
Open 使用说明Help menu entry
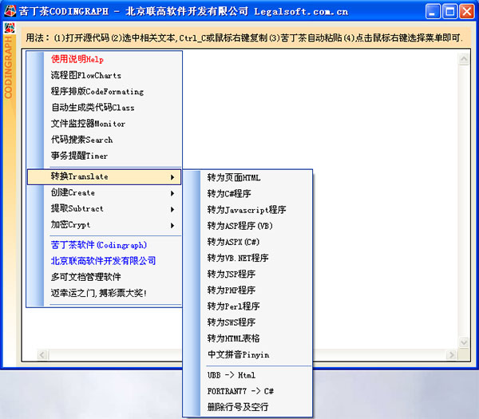coord(104,59)
